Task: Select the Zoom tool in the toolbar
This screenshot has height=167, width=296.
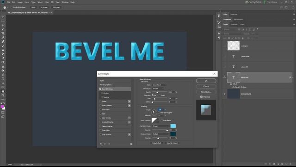Action: [x=3, y=96]
